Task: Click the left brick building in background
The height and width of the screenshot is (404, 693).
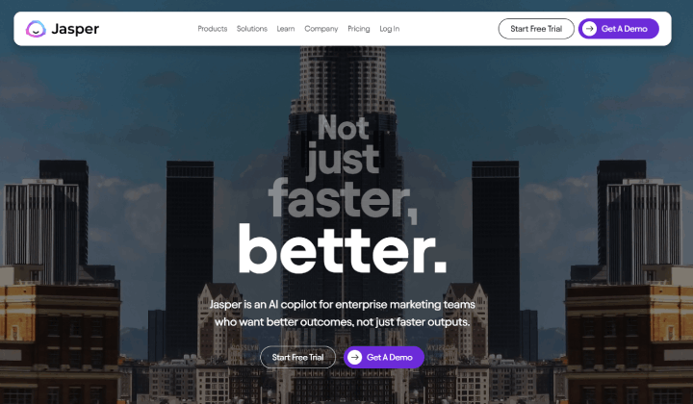Action: coord(60,336)
